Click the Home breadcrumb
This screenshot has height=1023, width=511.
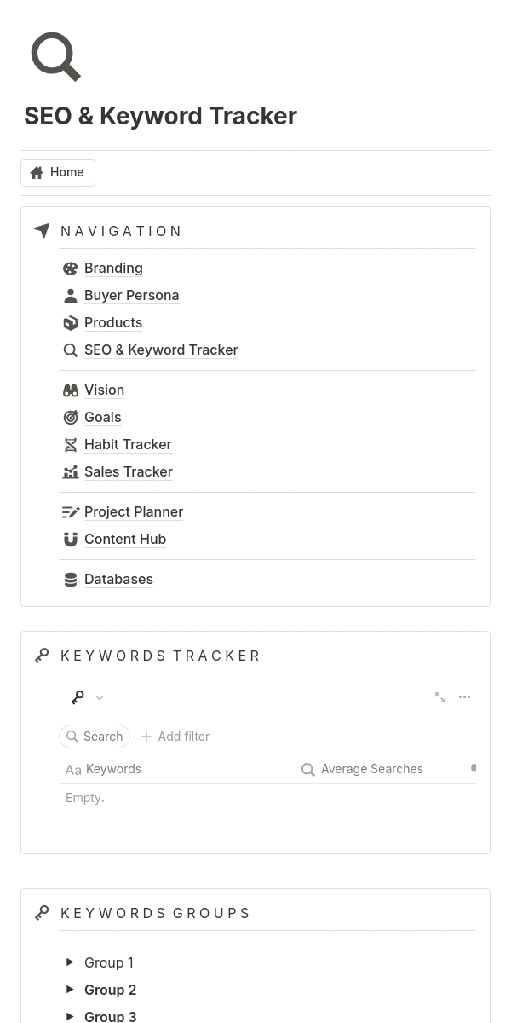coord(57,172)
